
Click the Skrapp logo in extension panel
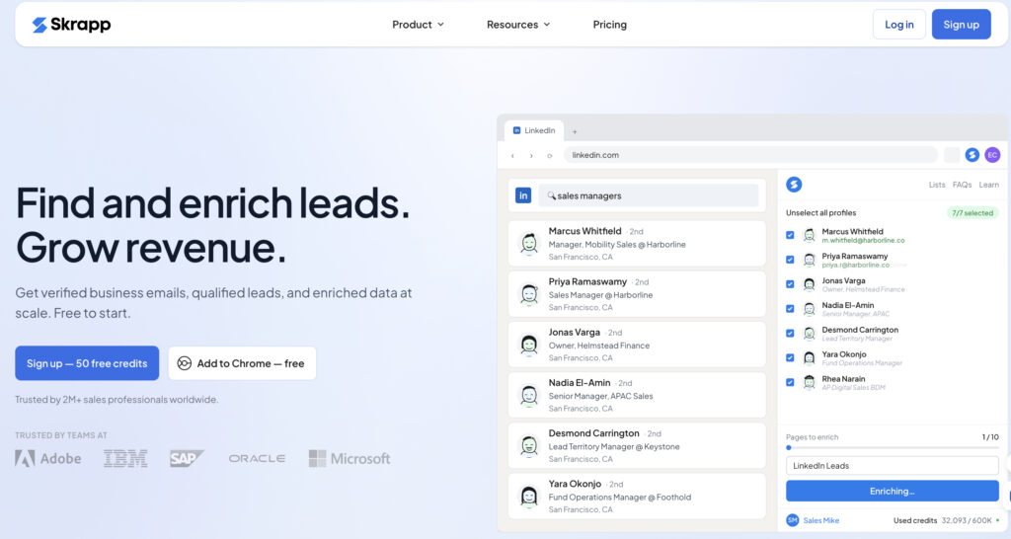(794, 185)
